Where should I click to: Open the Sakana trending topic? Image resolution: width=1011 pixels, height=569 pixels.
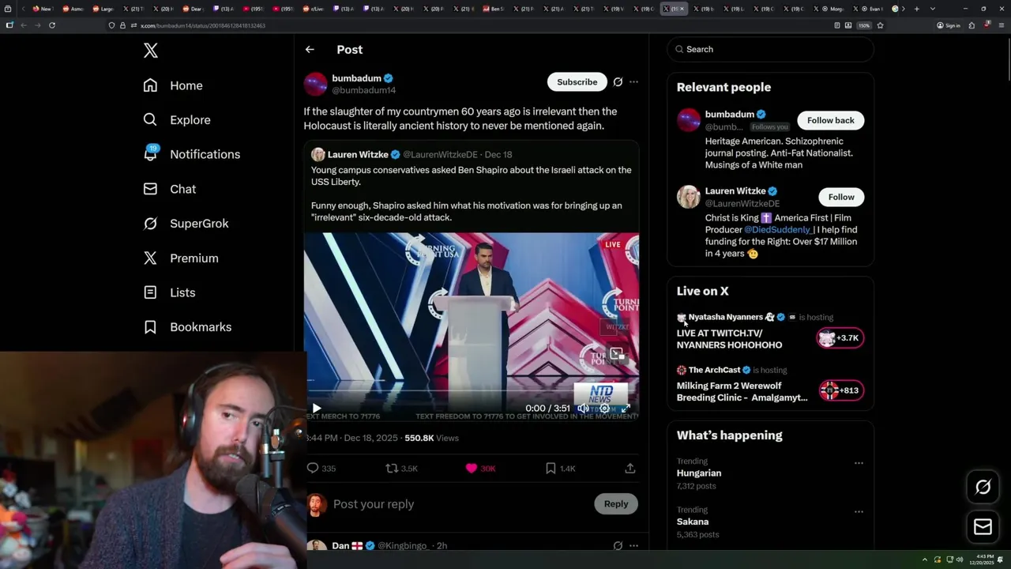[693, 522]
